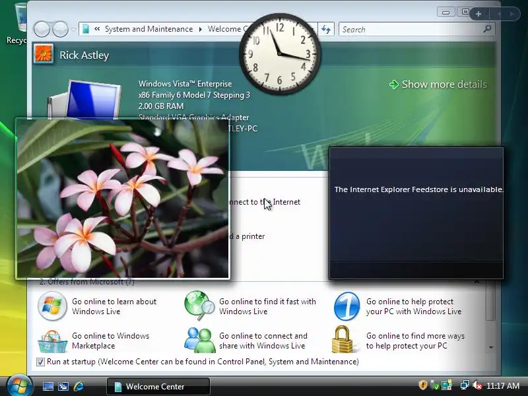Click the Feed Headlines gadget

pyautogui.click(x=416, y=213)
